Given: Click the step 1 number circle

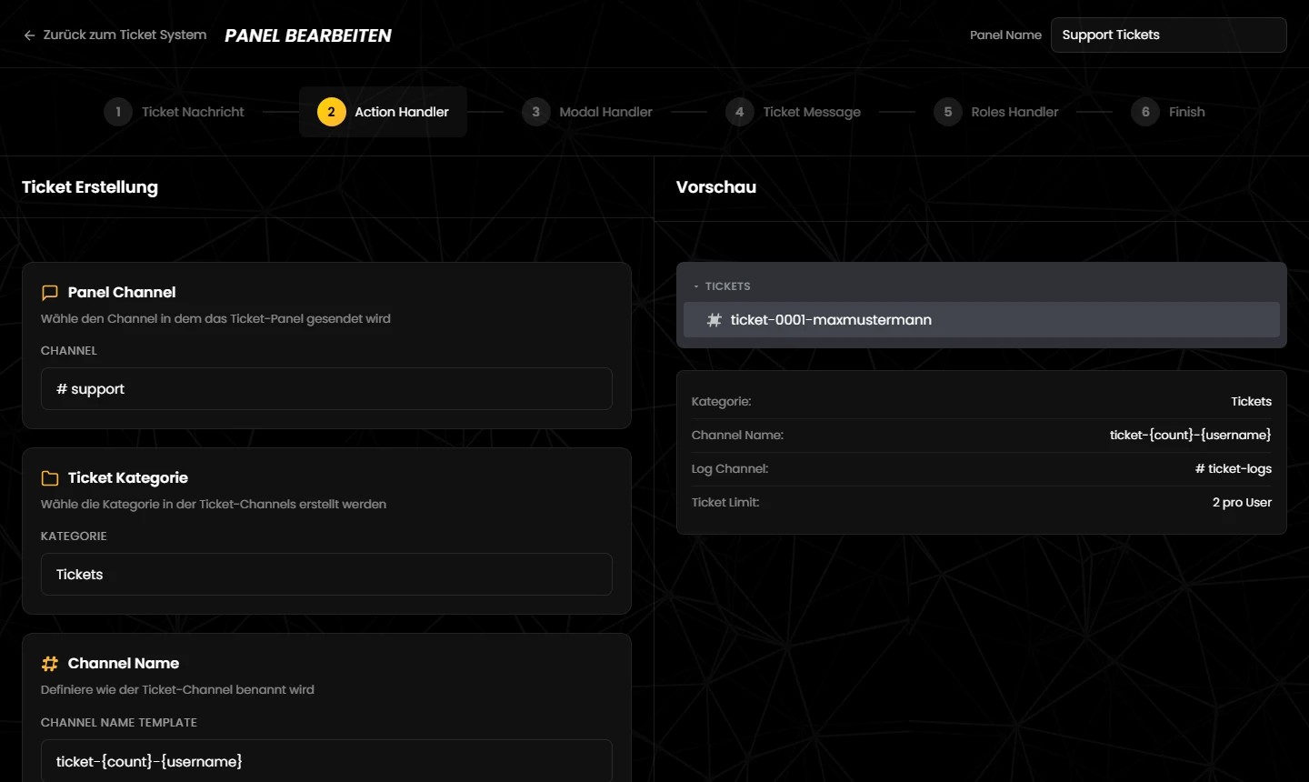Looking at the screenshot, I should click(118, 112).
